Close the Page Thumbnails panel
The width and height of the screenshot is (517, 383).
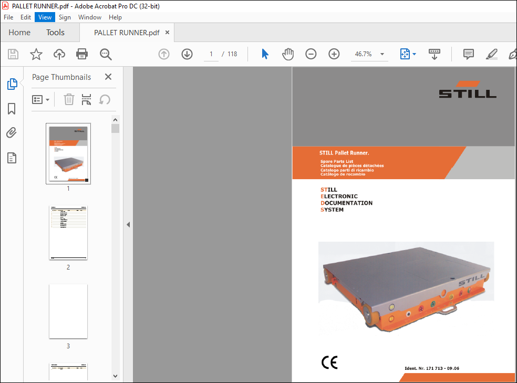tap(108, 77)
